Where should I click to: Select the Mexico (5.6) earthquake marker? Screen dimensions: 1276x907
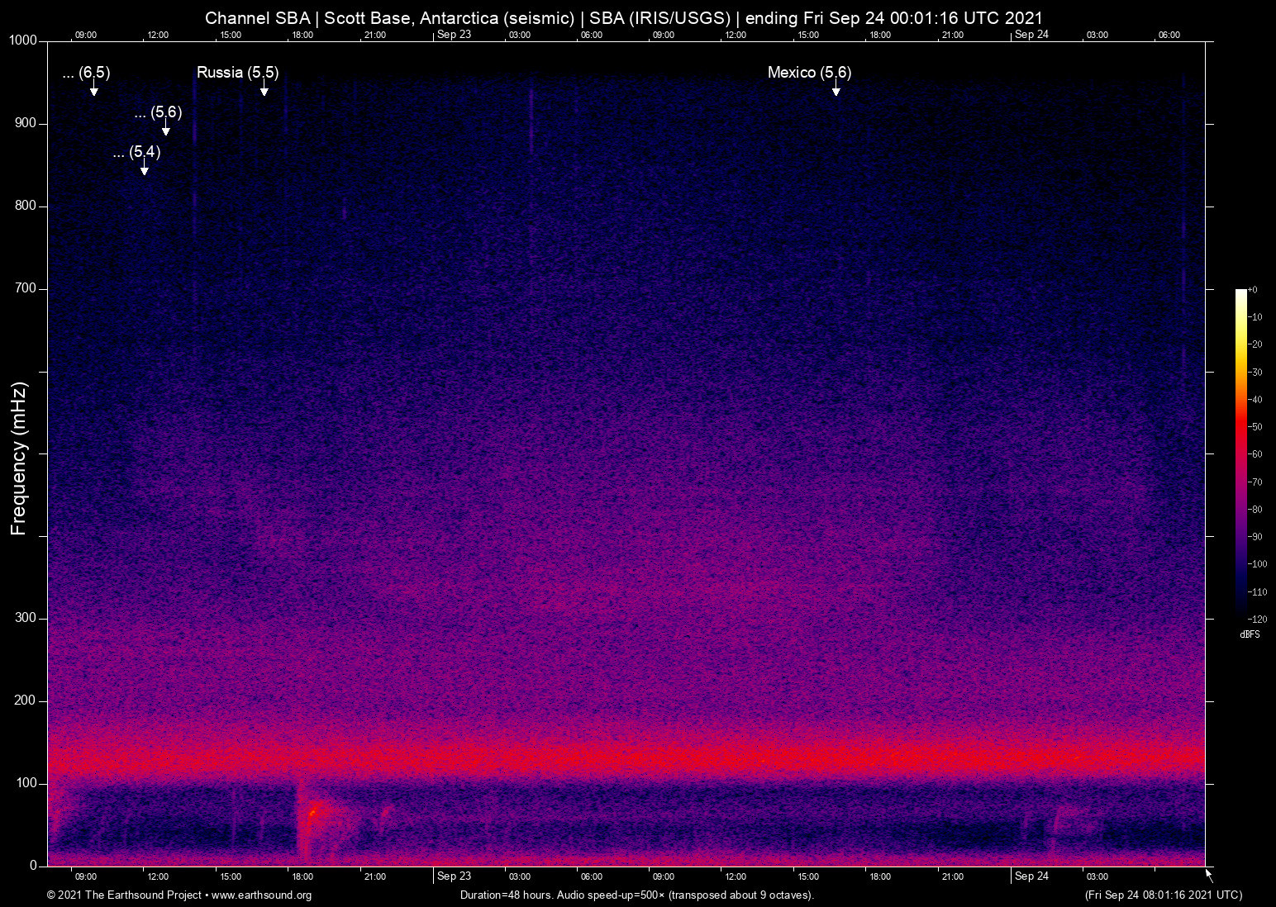click(809, 73)
